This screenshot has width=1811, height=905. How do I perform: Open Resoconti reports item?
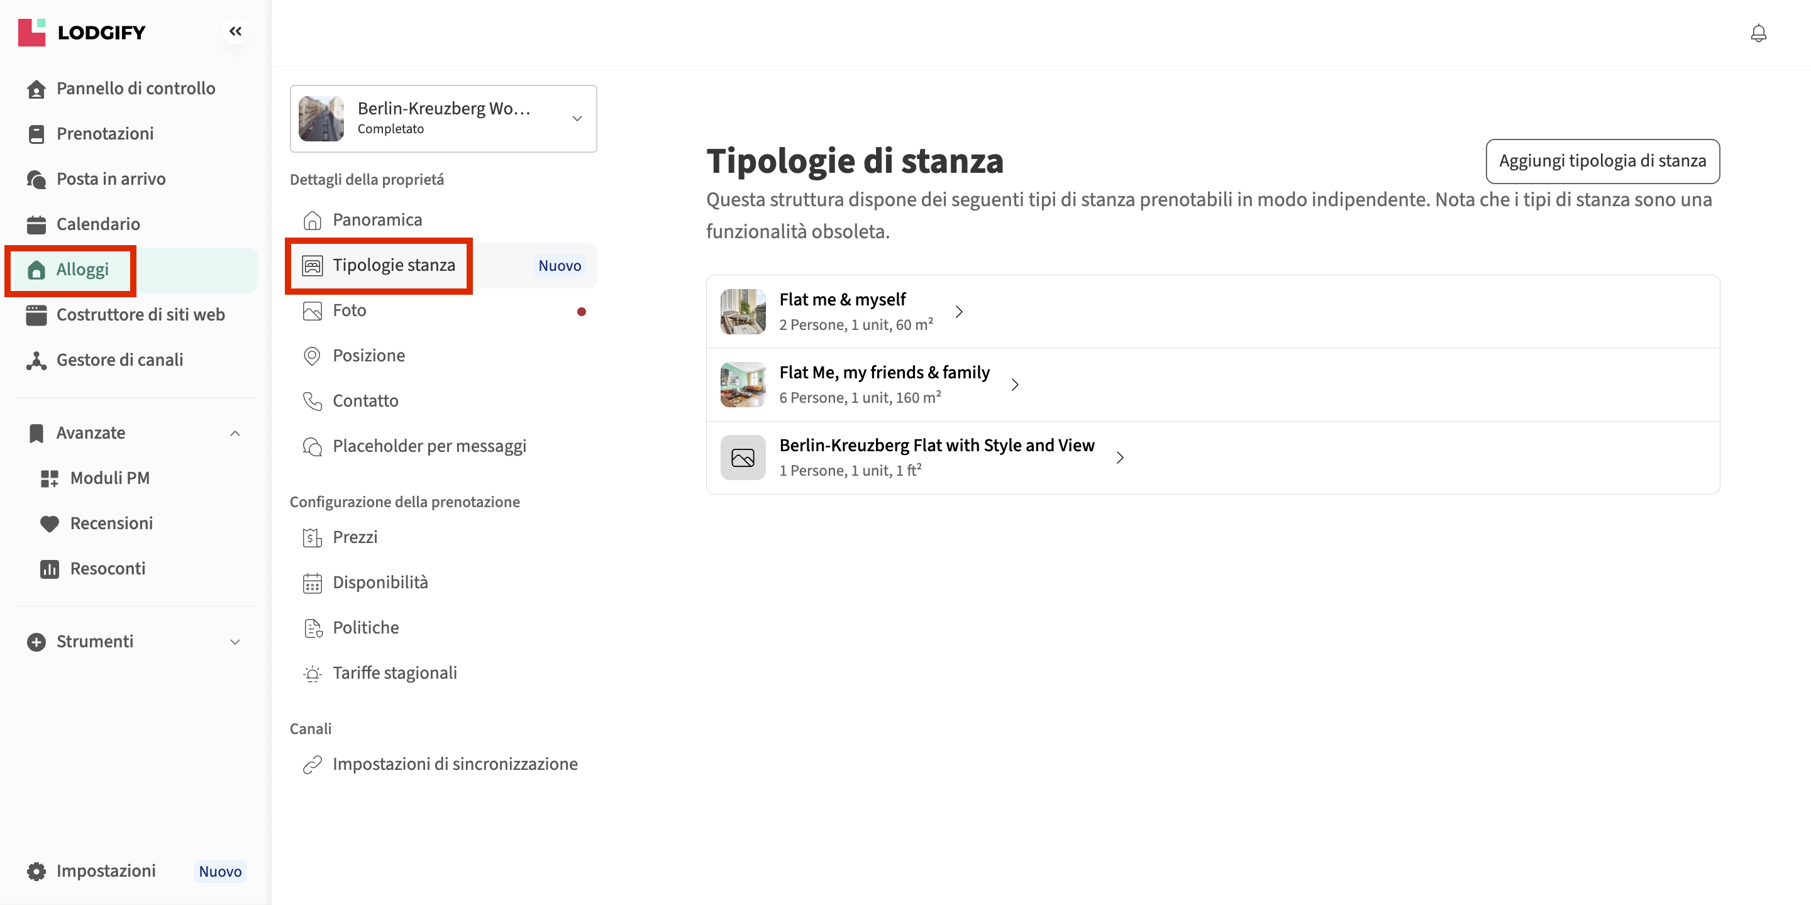coord(107,568)
